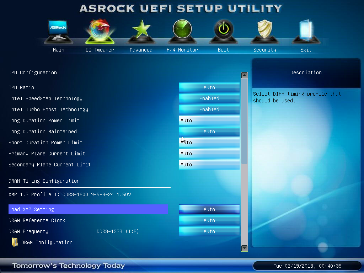Click the CPU Configuration section heading
This screenshot has height=273, width=364.
pos(32,73)
